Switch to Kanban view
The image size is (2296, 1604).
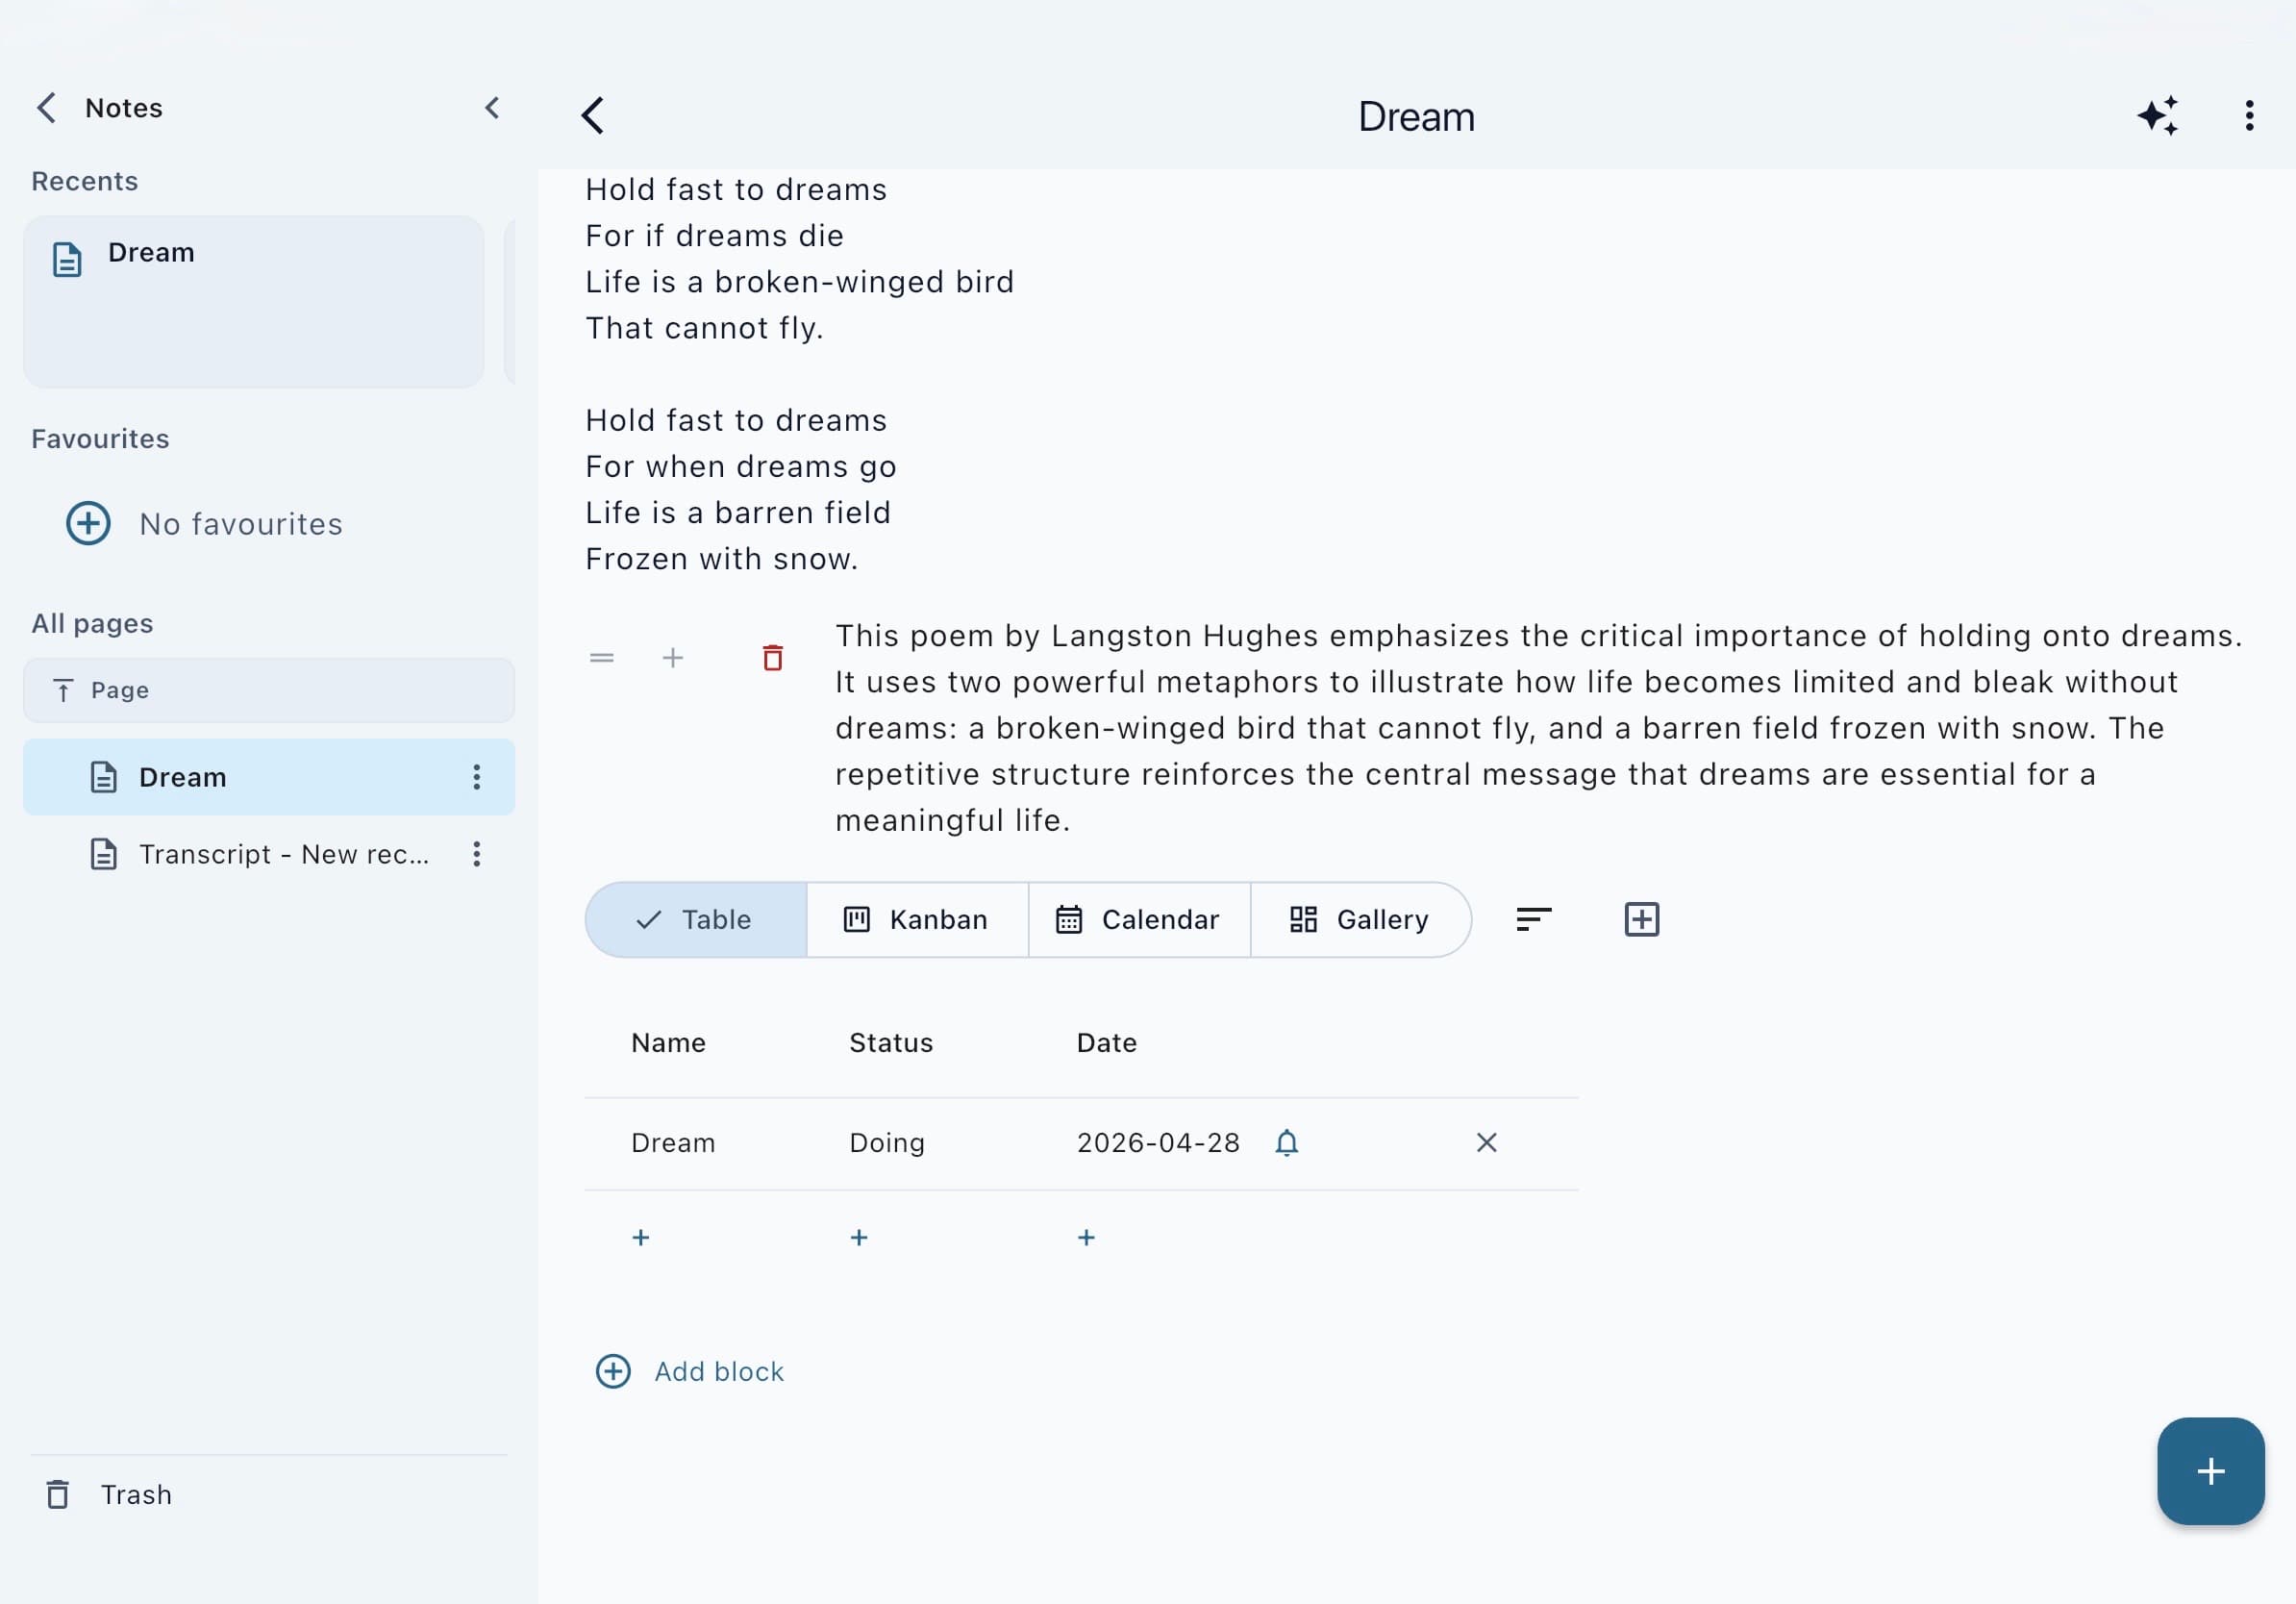[x=918, y=920]
